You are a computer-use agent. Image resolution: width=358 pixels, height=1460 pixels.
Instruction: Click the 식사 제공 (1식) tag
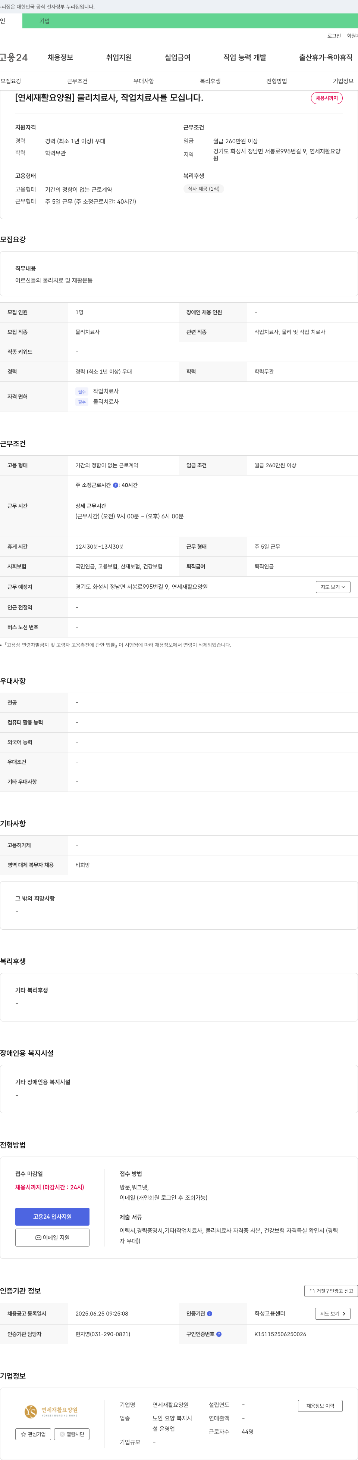coord(204,189)
